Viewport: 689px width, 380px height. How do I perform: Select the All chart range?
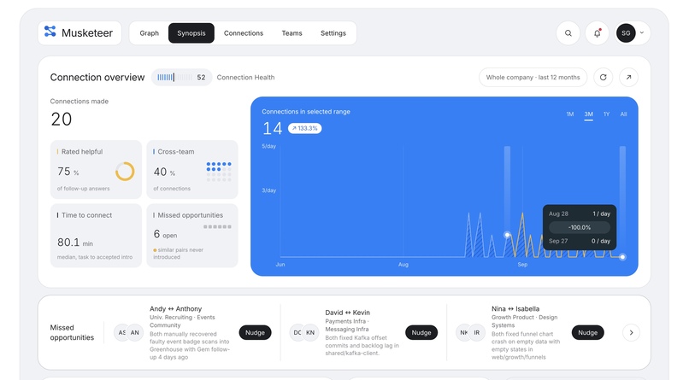point(623,114)
